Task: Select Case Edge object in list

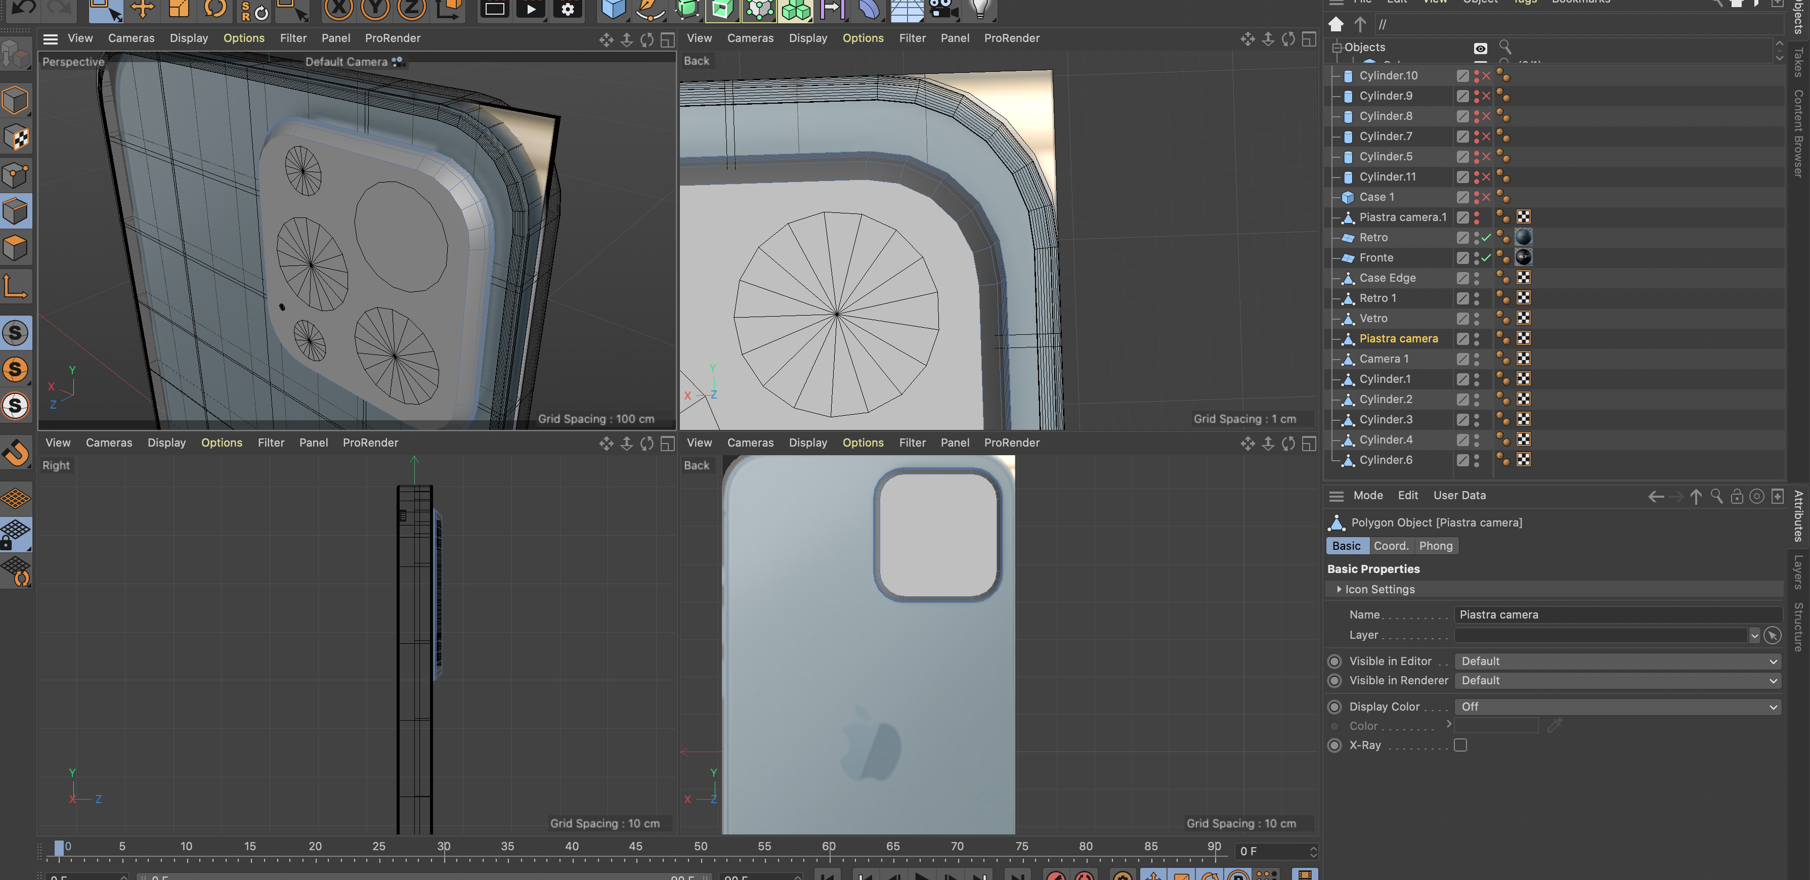Action: 1387,278
